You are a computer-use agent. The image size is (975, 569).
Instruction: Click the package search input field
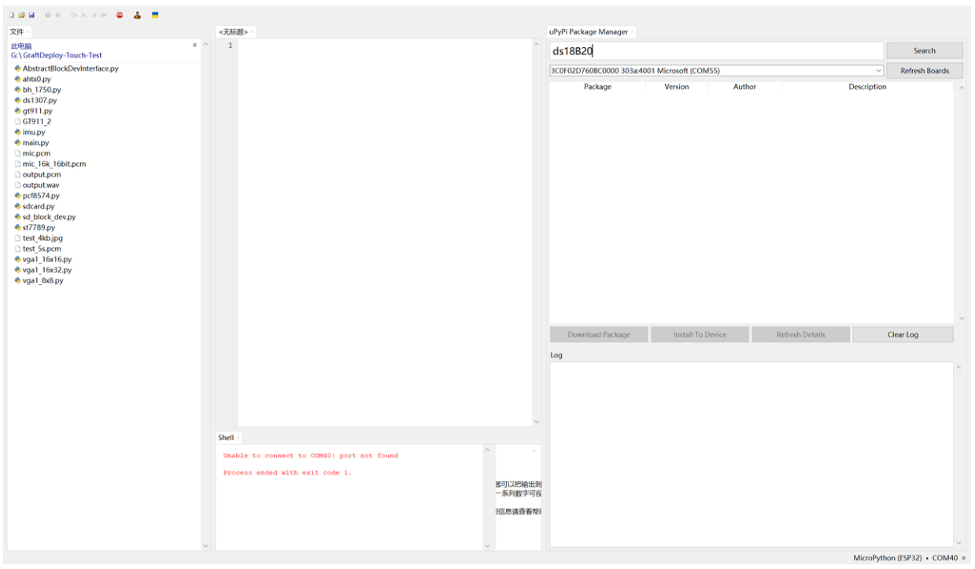(x=716, y=51)
